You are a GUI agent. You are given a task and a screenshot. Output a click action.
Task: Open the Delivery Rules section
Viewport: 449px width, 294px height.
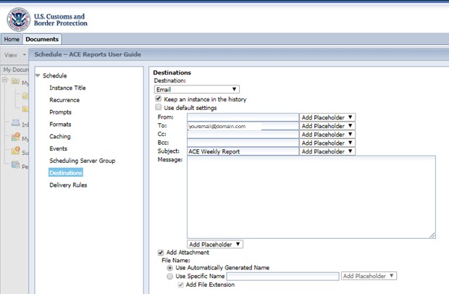point(67,185)
